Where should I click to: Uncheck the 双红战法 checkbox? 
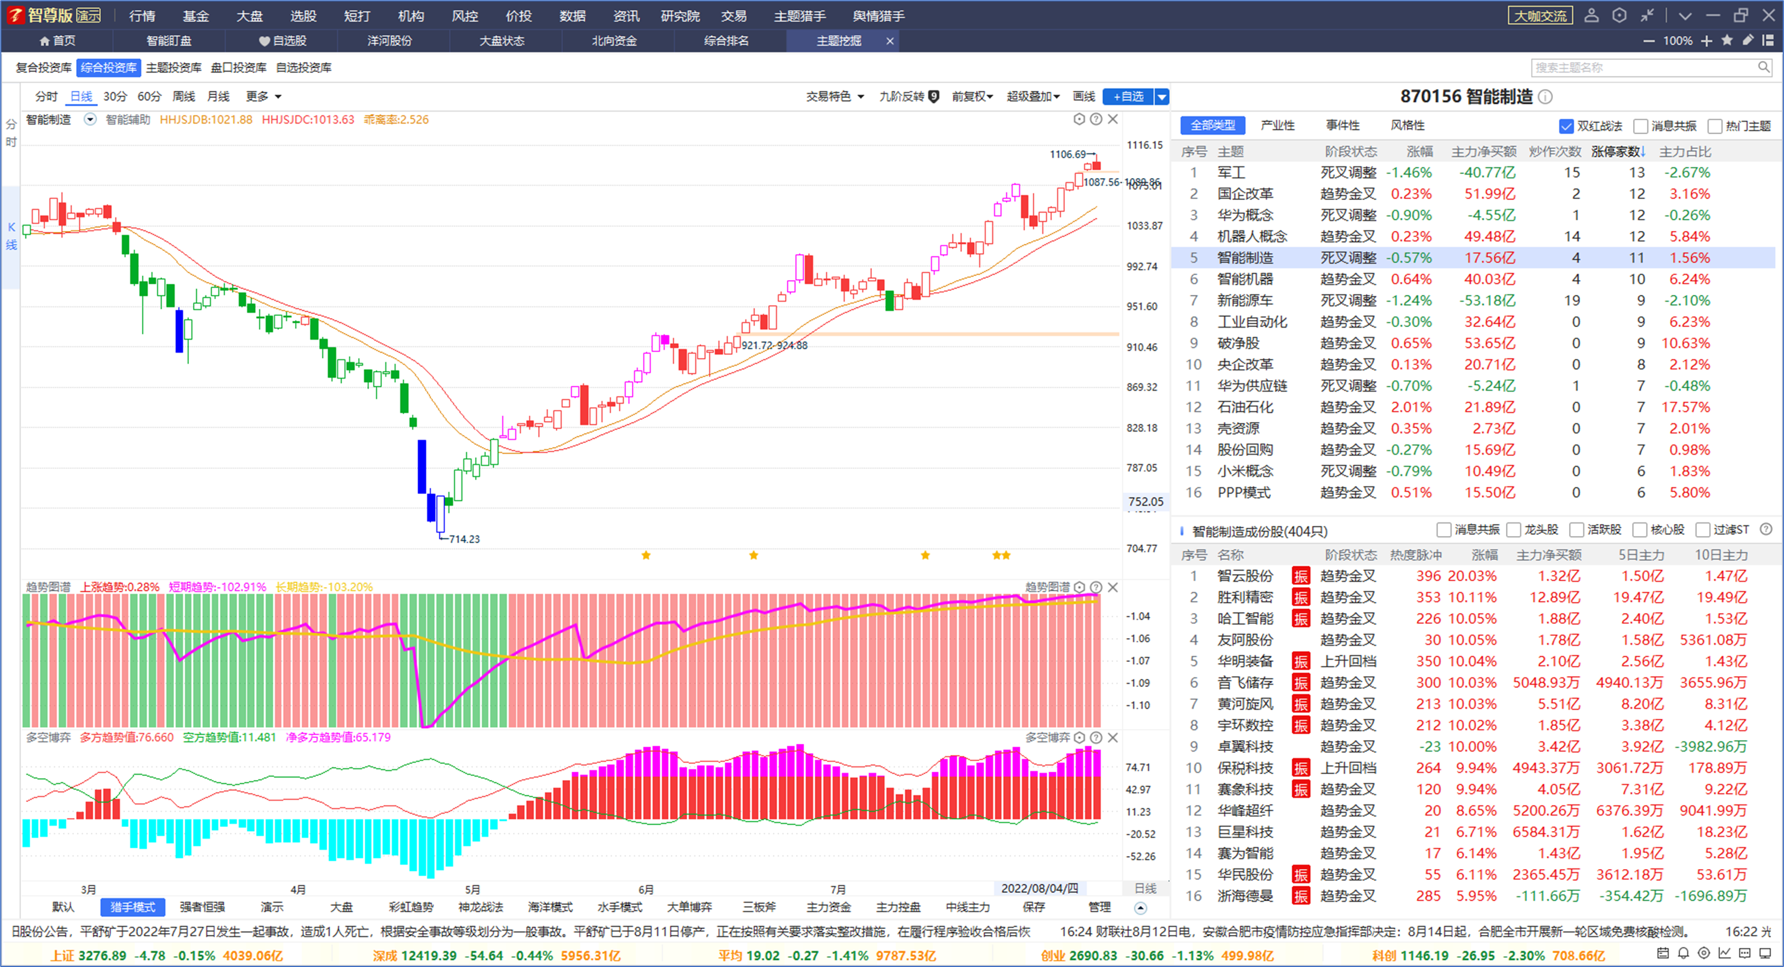coord(1567,126)
